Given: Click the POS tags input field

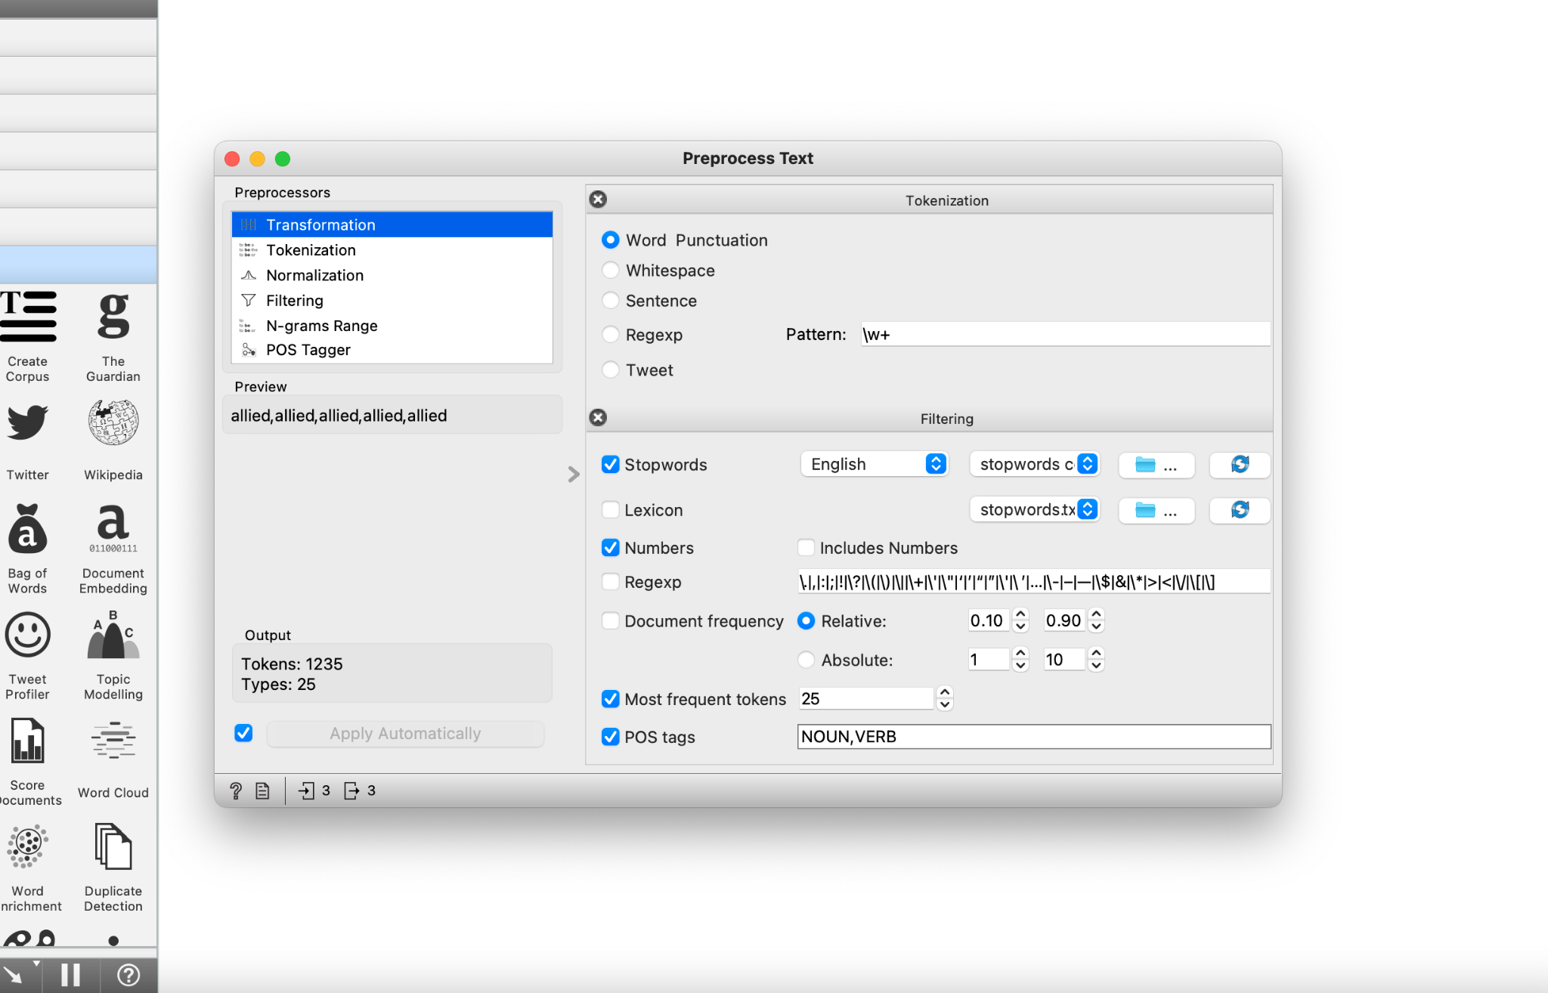Looking at the screenshot, I should coord(1034,737).
